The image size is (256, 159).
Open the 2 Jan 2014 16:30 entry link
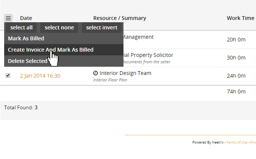pyautogui.click(x=40, y=76)
